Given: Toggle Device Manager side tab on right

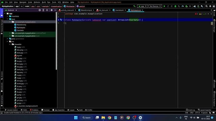Looking at the screenshot, I should (x=214, y=26).
